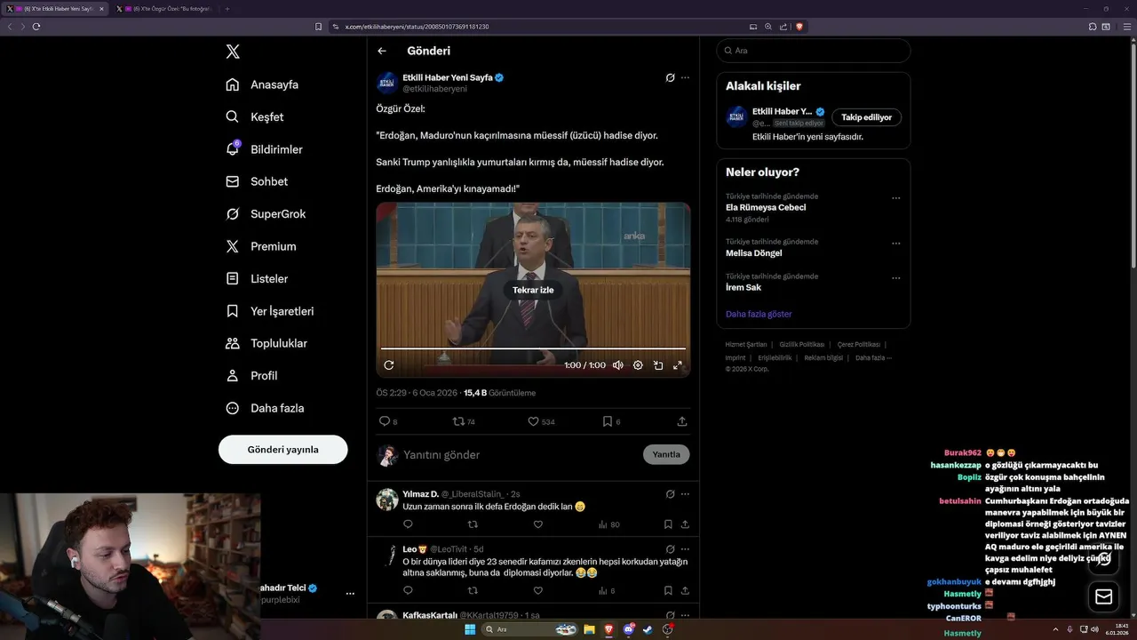1137x640 pixels.
Task: Click the Gönderi yayınla button
Action: click(282, 450)
